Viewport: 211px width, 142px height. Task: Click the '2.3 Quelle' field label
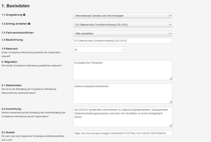8,132
